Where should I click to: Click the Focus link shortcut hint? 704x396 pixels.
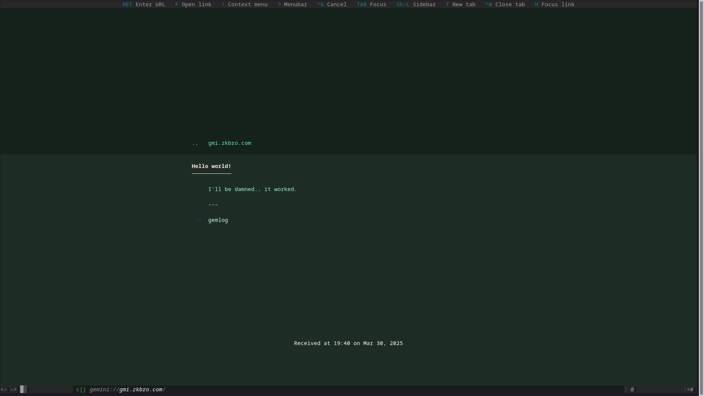tap(554, 4)
